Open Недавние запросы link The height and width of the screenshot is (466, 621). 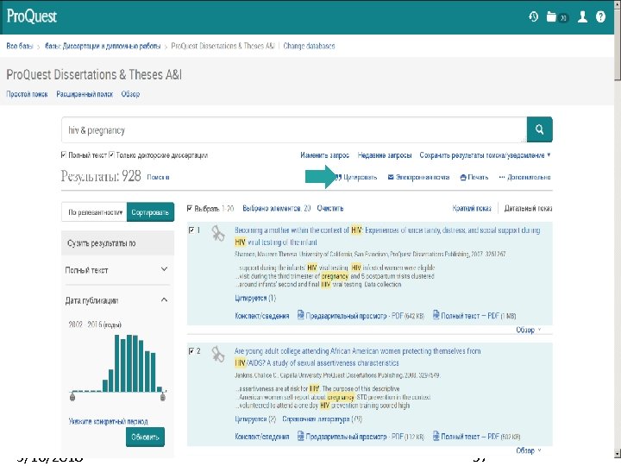(x=385, y=155)
